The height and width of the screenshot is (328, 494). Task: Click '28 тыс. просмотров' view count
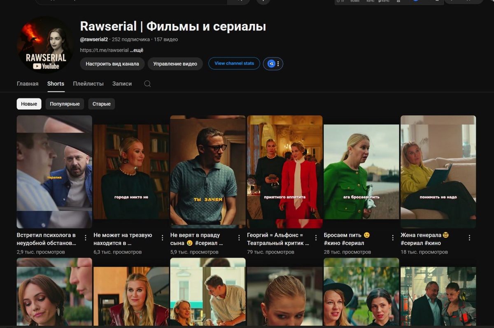point(347,252)
